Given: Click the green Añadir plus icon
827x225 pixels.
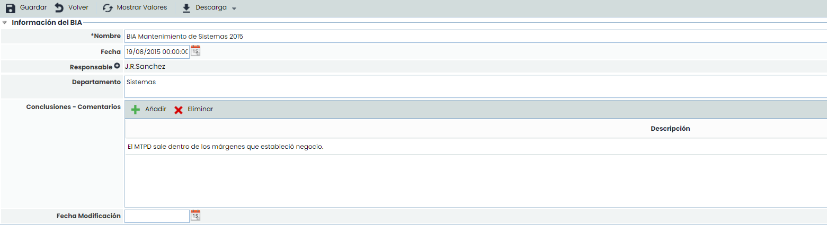Looking at the screenshot, I should (136, 110).
